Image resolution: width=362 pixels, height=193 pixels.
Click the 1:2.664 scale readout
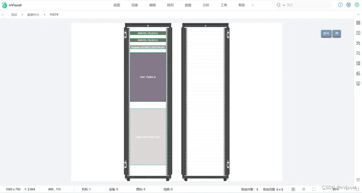(30, 189)
